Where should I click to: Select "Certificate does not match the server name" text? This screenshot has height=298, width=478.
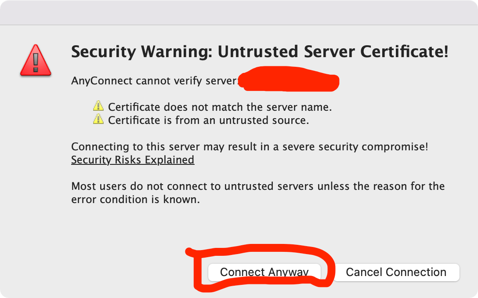pos(220,107)
